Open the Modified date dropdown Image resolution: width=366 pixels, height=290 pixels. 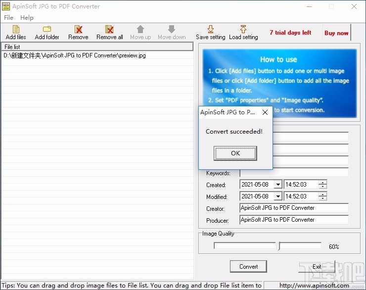pos(278,196)
